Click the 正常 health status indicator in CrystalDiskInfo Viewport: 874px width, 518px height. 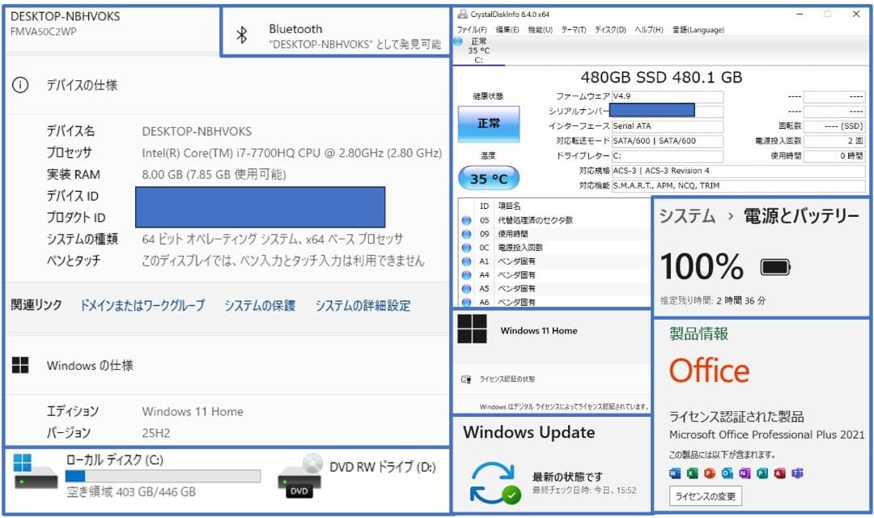(488, 123)
